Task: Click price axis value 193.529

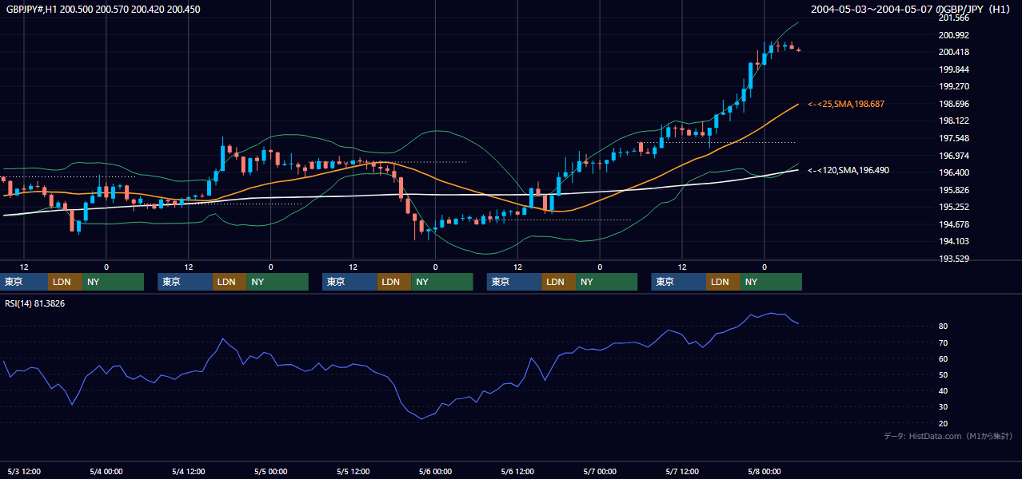Action: click(x=953, y=259)
